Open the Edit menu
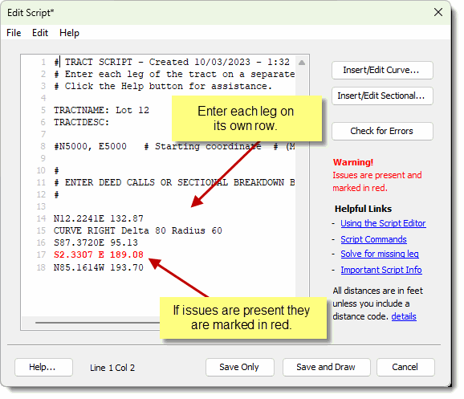464x399 pixels. pos(40,33)
